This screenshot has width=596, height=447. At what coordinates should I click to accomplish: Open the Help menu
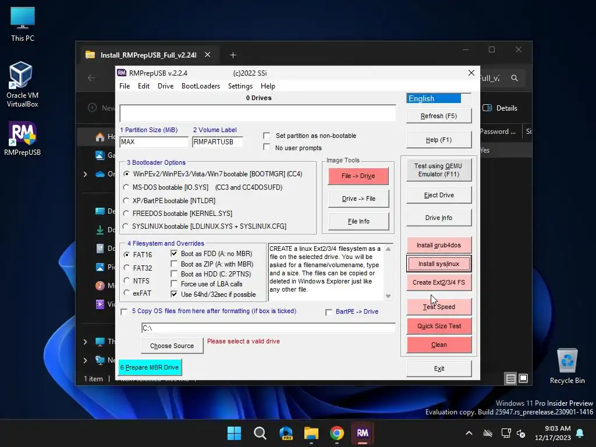click(x=268, y=86)
